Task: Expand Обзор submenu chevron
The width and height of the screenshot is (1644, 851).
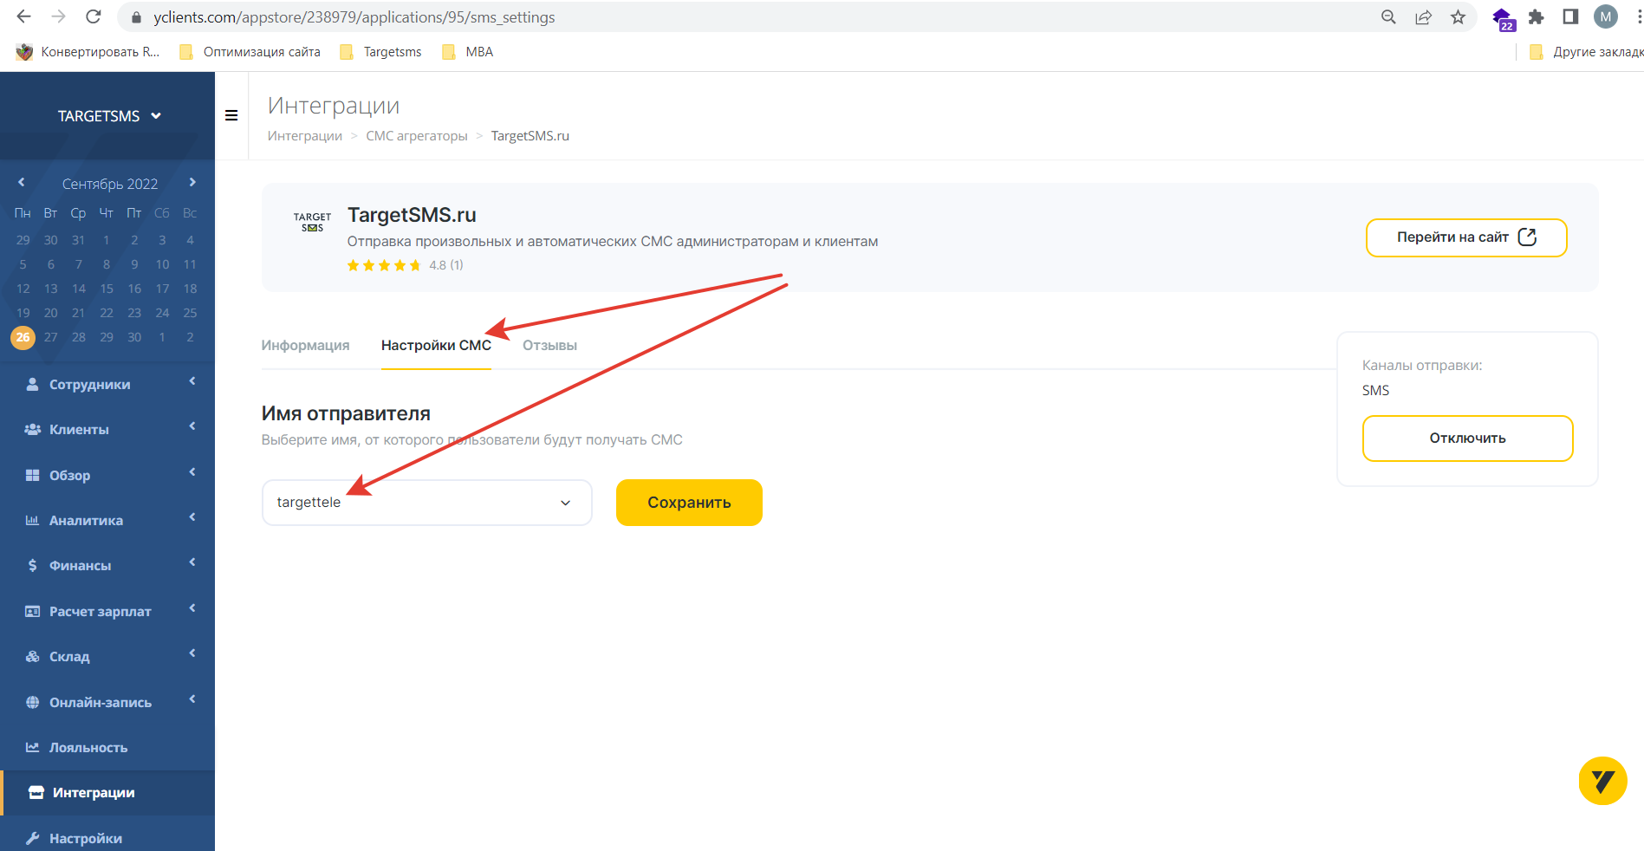Action: click(x=192, y=472)
